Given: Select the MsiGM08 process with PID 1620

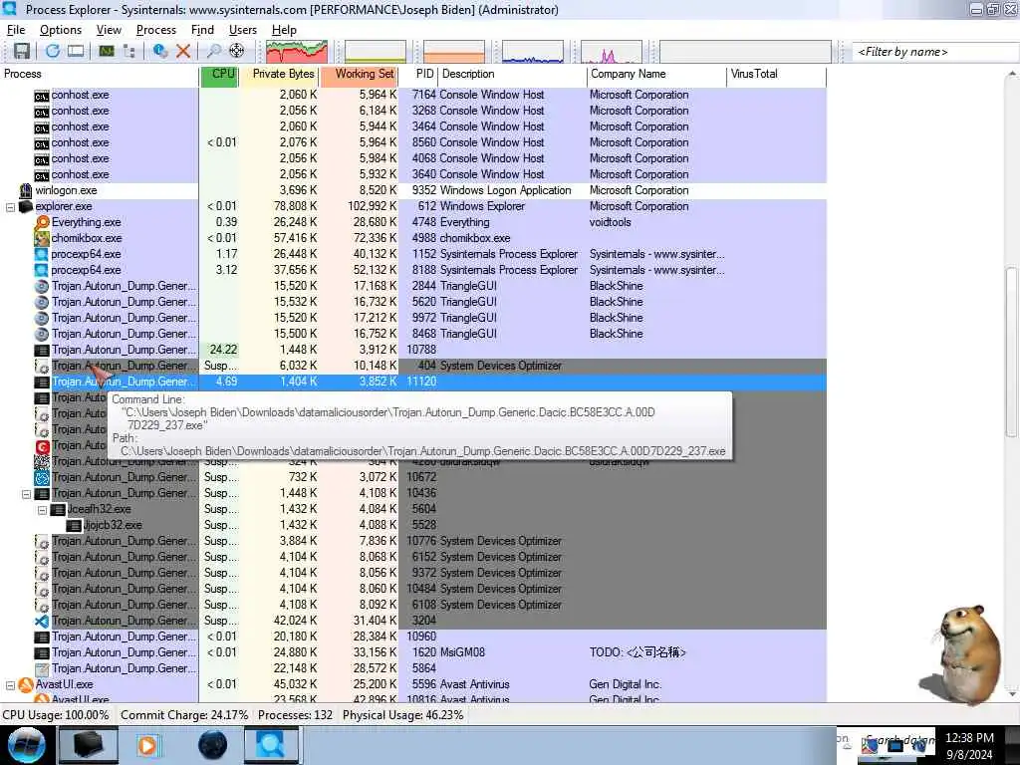Looking at the screenshot, I should (413, 652).
